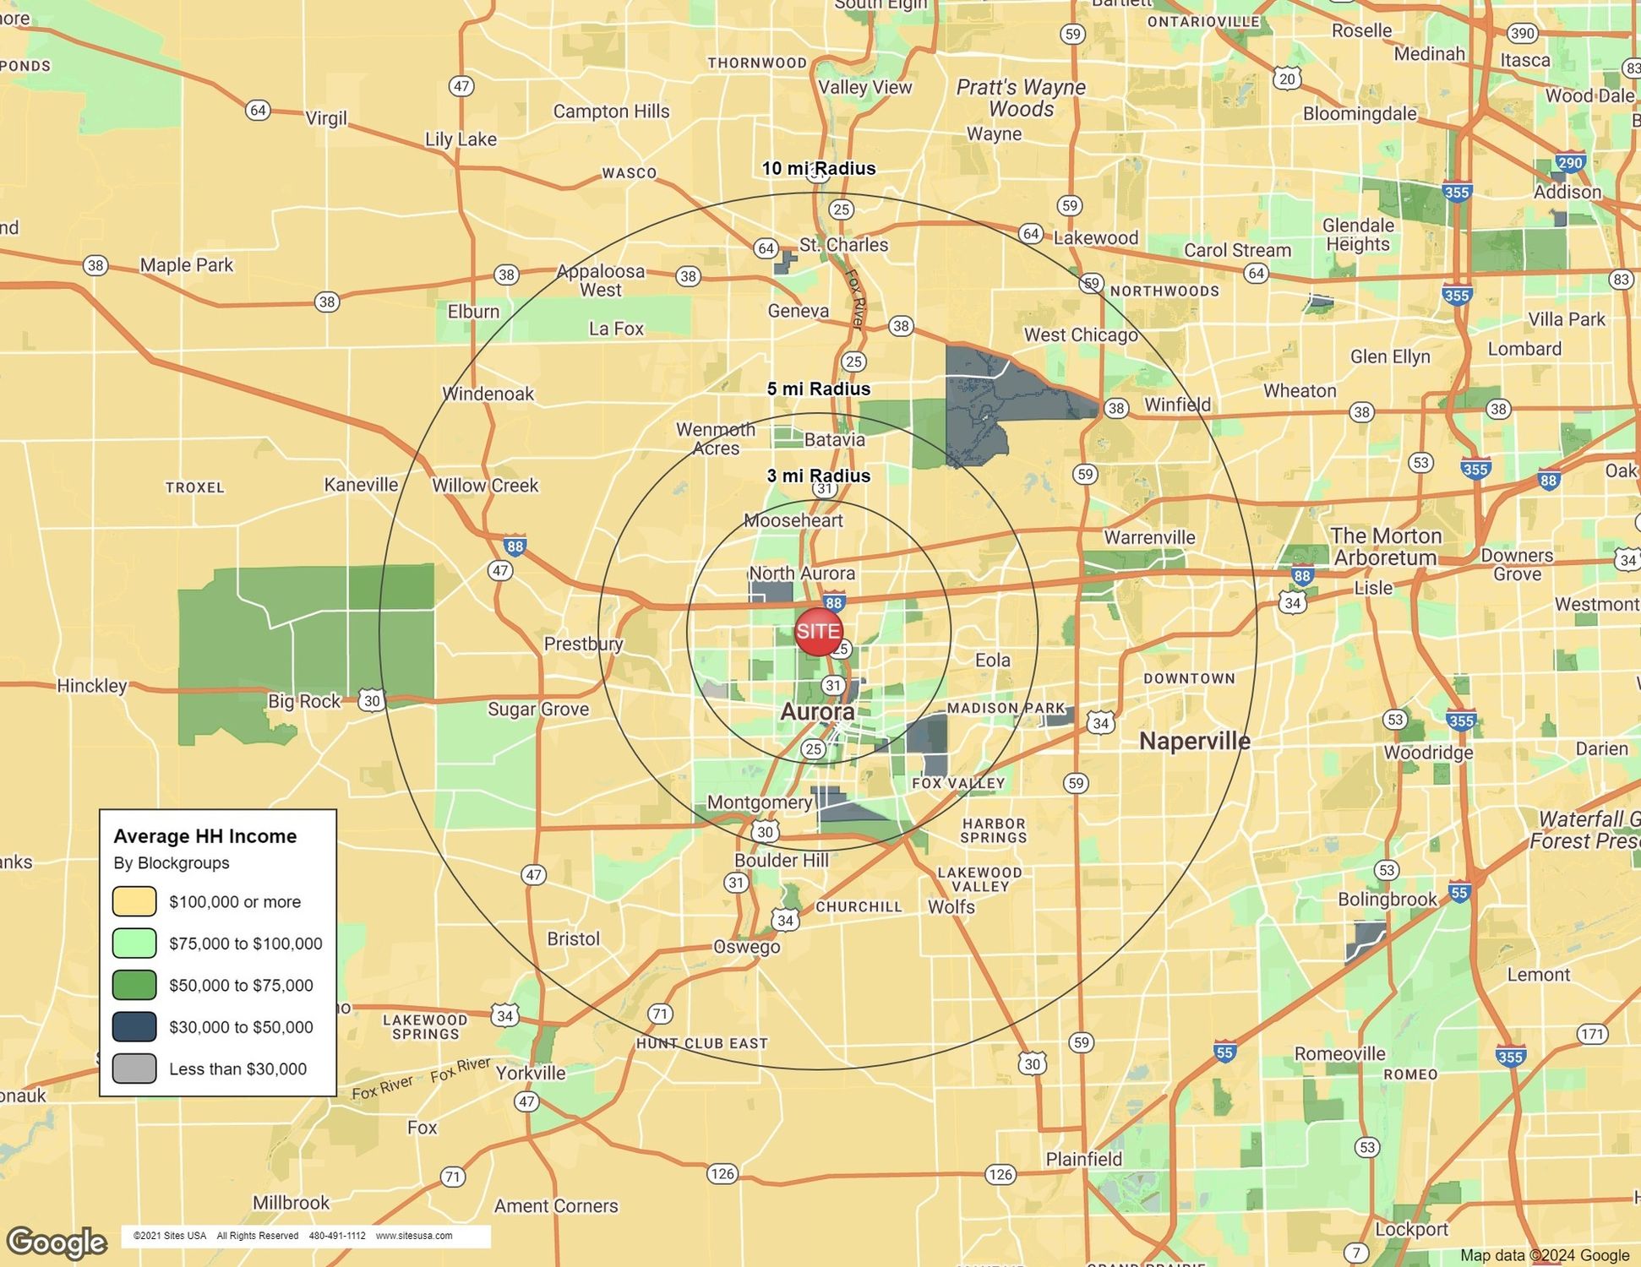
Task: Click the $75,000 to $100,000 legend swatch
Action: coord(134,943)
